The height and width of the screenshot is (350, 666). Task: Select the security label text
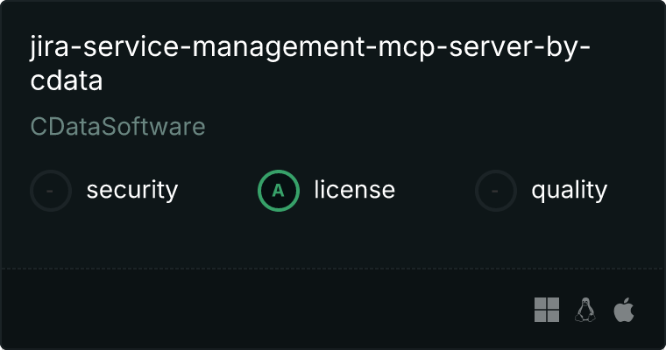coord(131,190)
